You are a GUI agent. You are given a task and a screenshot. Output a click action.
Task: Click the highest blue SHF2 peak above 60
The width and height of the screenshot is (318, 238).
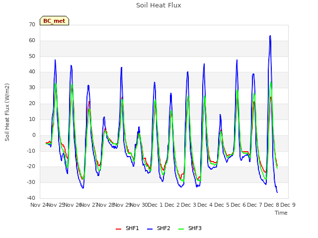click(270, 36)
